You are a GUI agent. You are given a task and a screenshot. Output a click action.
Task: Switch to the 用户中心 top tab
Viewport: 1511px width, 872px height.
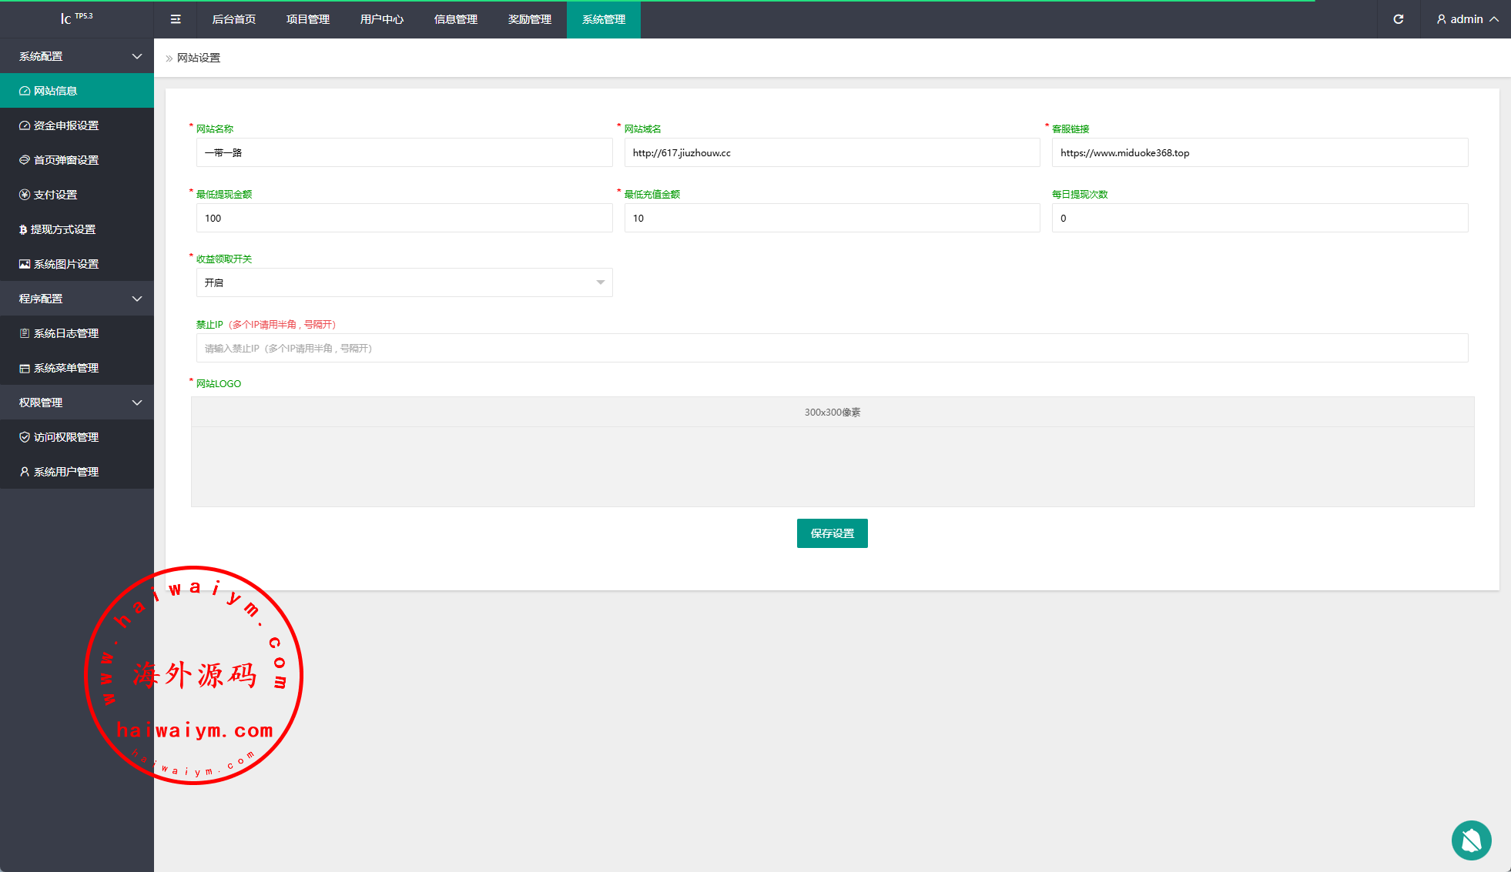tap(382, 19)
